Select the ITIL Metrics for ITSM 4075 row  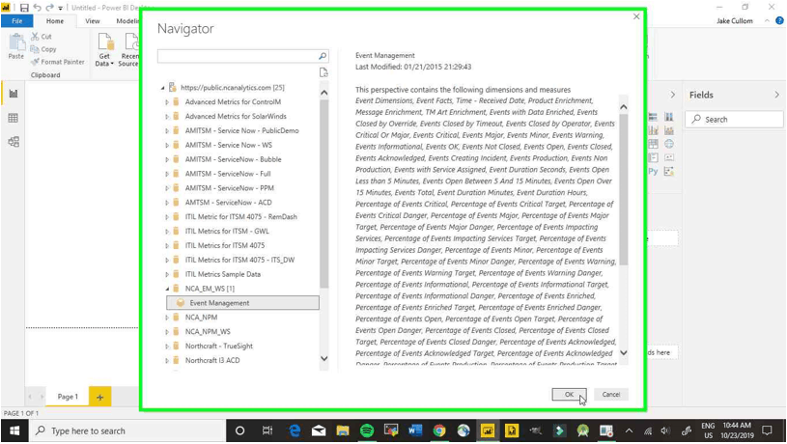tap(224, 245)
